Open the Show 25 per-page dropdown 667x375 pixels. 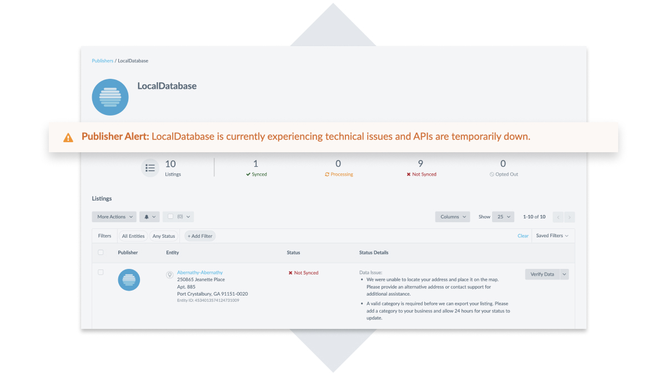[503, 217]
